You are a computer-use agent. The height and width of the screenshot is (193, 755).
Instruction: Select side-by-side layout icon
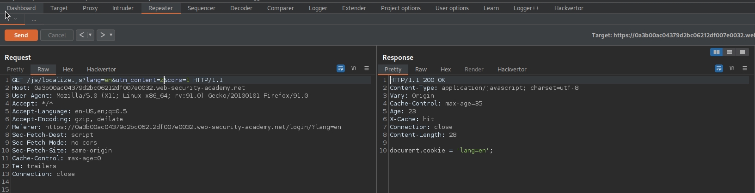click(717, 52)
